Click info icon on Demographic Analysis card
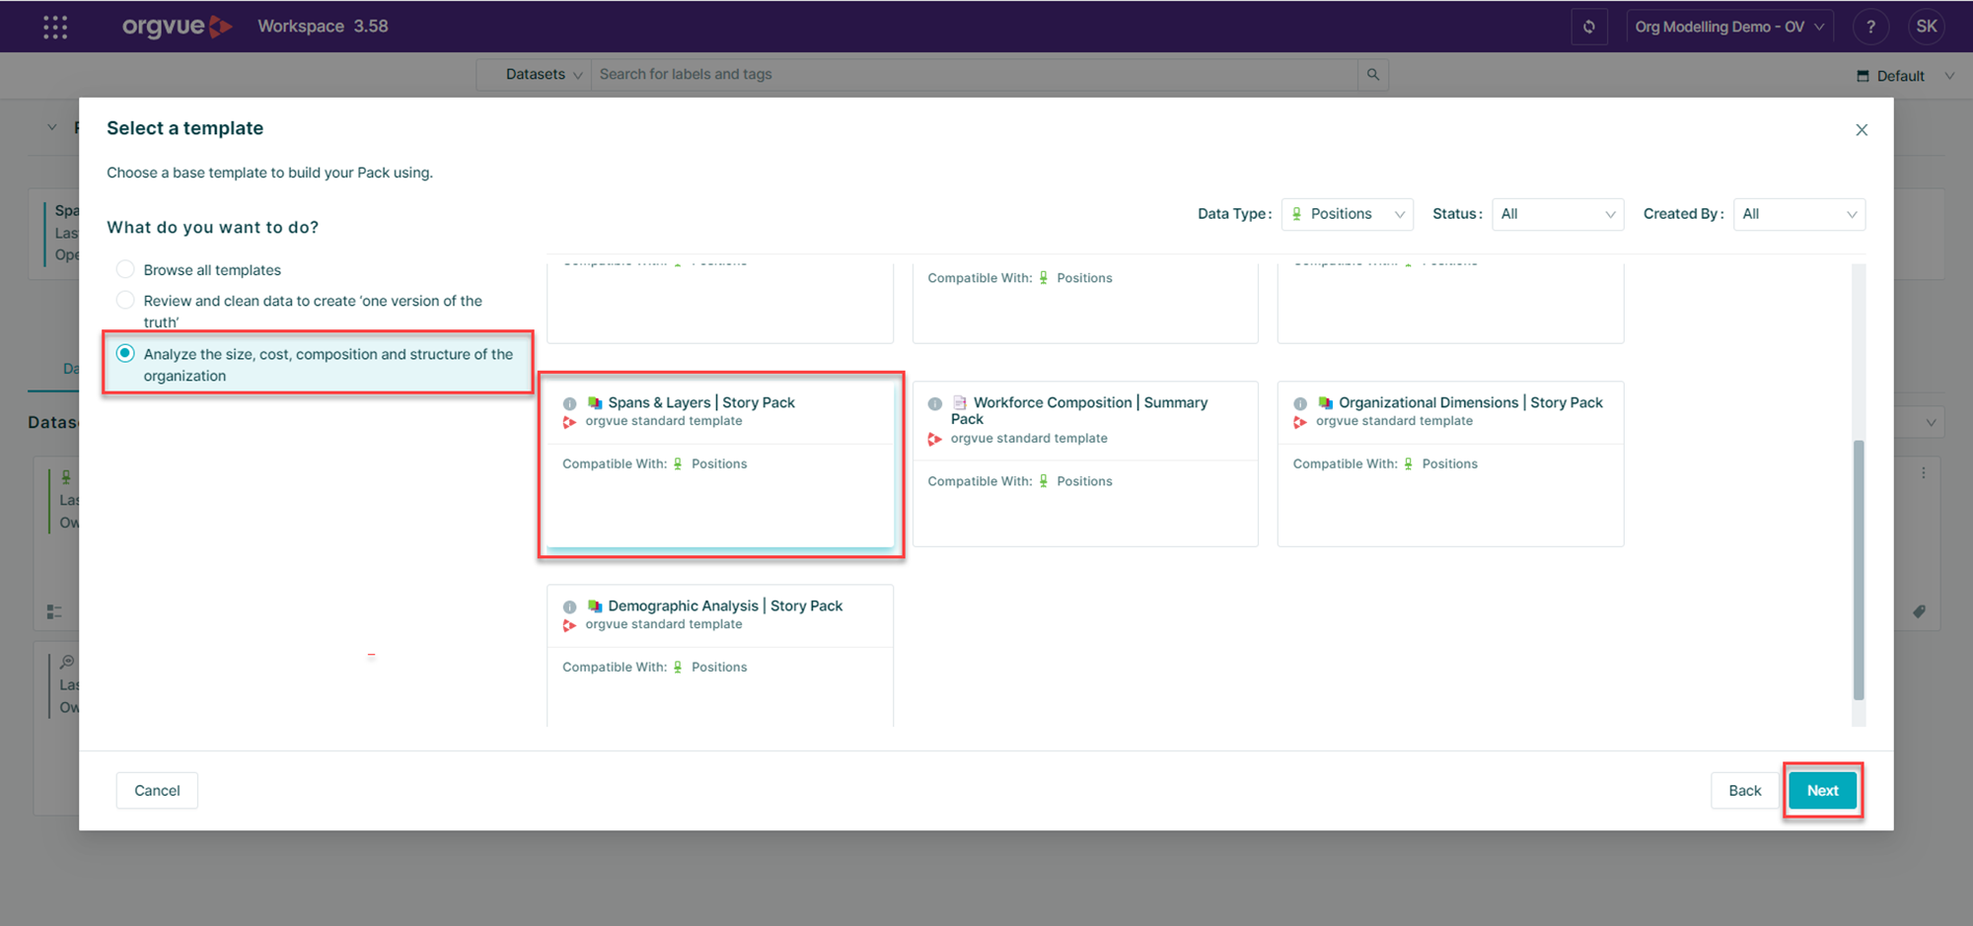The image size is (1973, 926). click(569, 606)
